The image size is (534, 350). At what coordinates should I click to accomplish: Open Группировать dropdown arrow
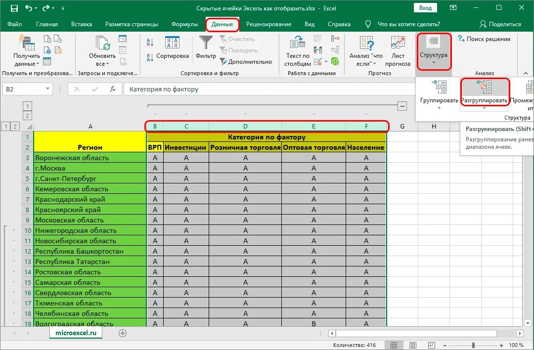click(x=439, y=108)
